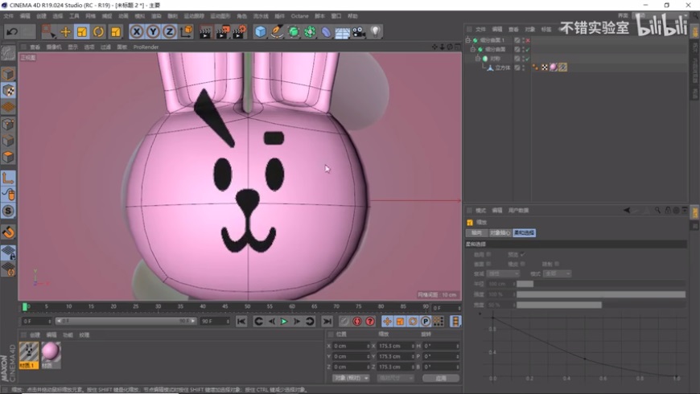The image size is (700, 394).
Task: Open the 摄像机 viewport menu
Action: (54, 47)
